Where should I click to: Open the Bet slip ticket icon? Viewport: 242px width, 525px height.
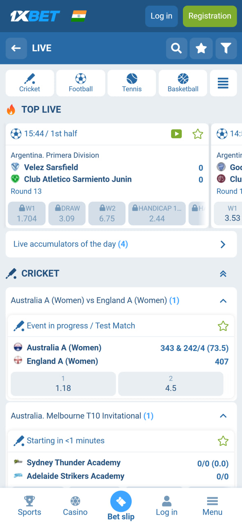(121, 501)
